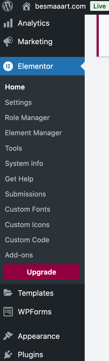
Task: Click the WordPress logo icon
Action: pos(8,6)
